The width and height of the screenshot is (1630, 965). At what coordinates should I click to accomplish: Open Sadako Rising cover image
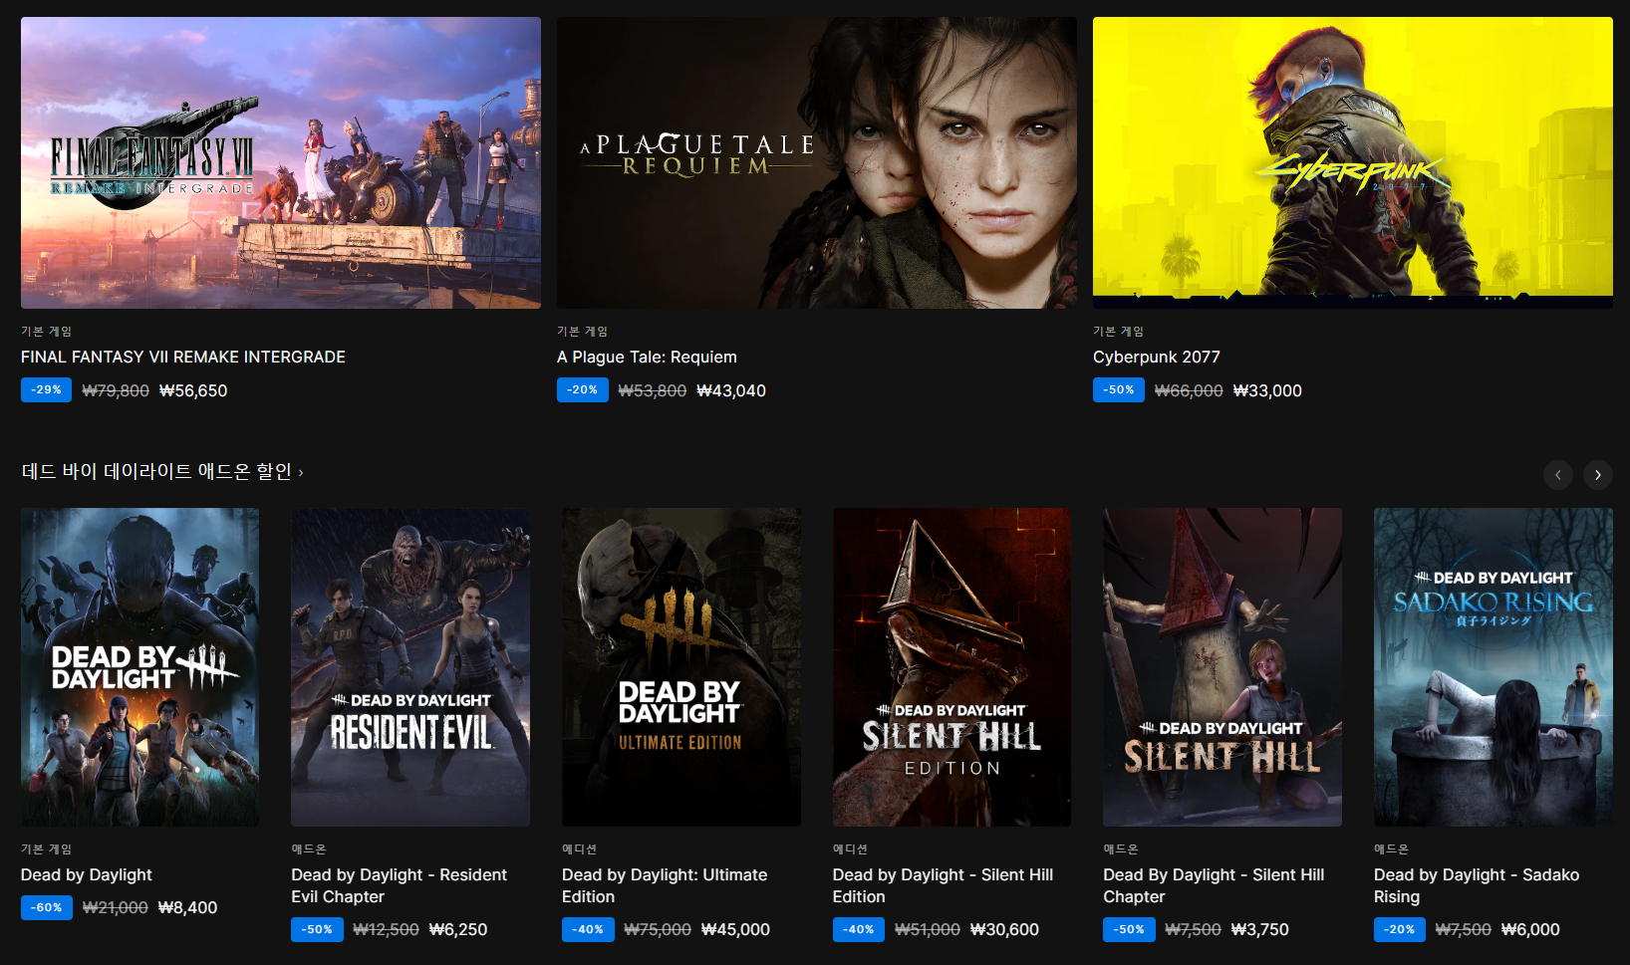coord(1494,667)
